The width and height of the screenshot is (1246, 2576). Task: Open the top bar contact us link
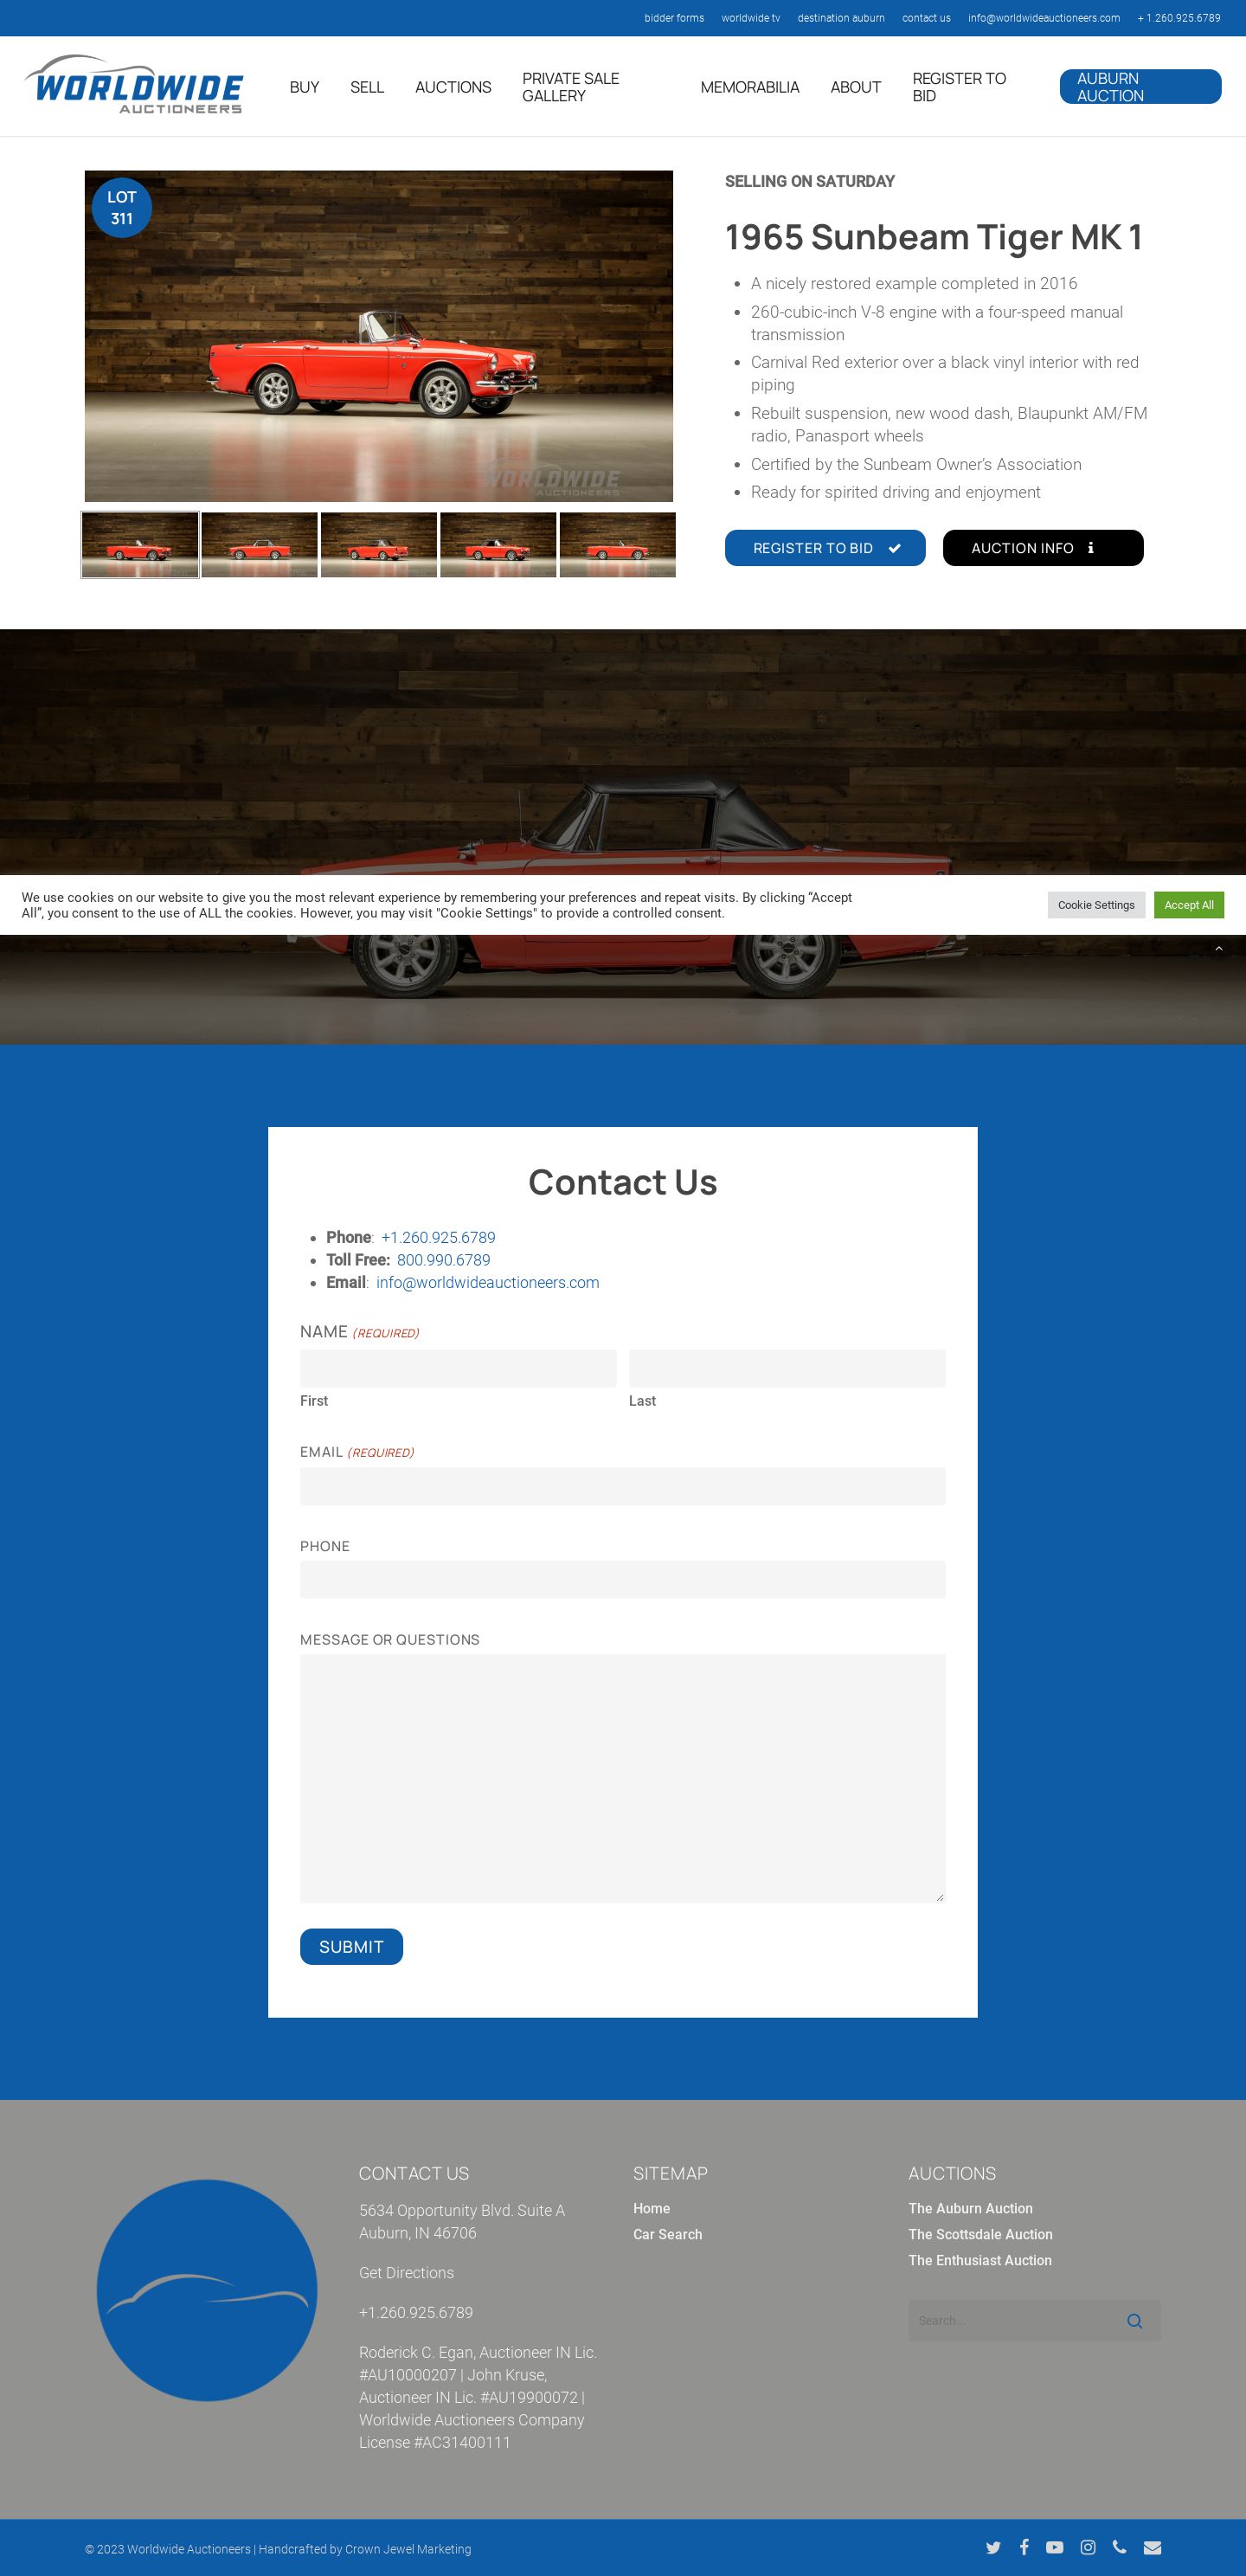pyautogui.click(x=926, y=18)
